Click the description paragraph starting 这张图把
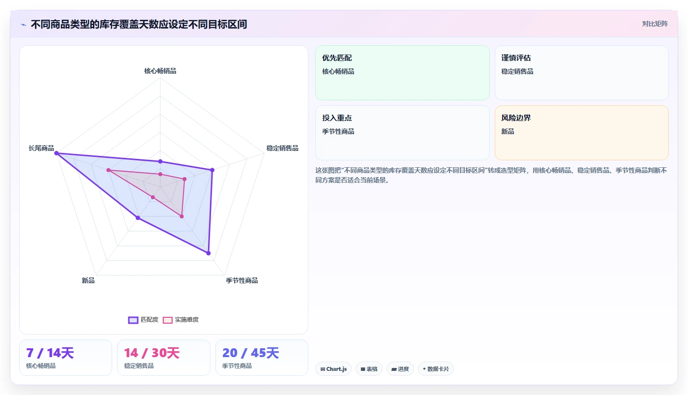The height and width of the screenshot is (395, 688). pyautogui.click(x=491, y=175)
